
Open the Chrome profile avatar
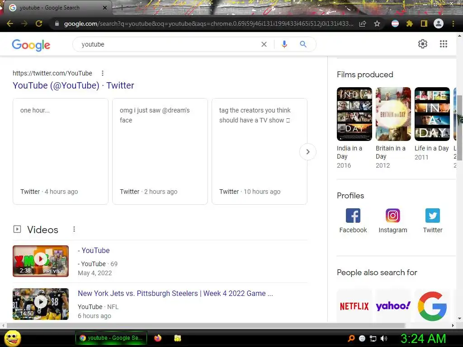click(x=439, y=23)
